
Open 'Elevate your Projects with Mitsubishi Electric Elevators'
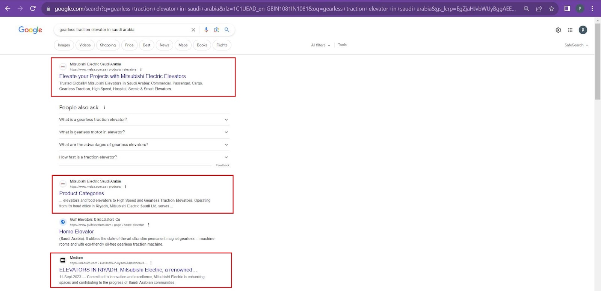pyautogui.click(x=122, y=76)
